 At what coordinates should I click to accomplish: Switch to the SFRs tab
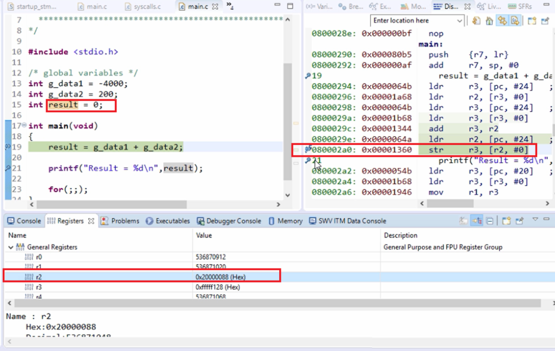520,7
